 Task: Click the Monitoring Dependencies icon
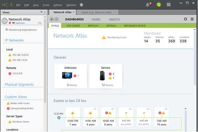pos(7,29)
